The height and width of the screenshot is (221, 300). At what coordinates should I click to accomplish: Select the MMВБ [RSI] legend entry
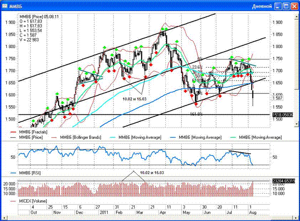[25, 173]
